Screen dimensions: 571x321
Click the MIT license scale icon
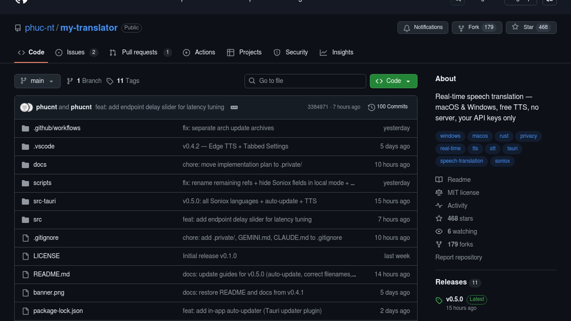point(439,193)
